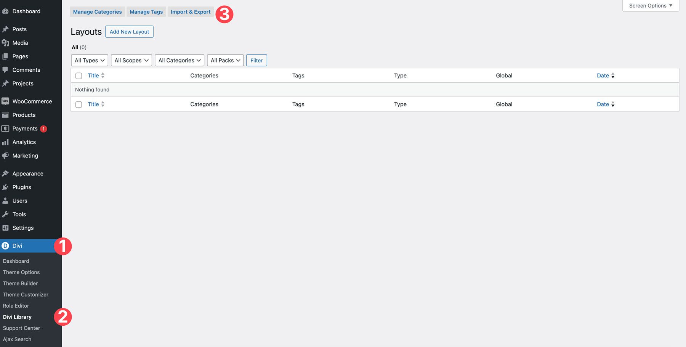Click the Media icon in the sidebar
The image size is (686, 347).
tap(5, 43)
